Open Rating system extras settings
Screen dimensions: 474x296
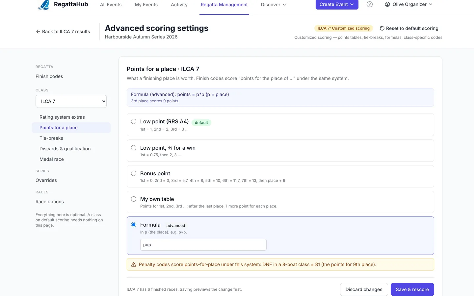[62, 117]
